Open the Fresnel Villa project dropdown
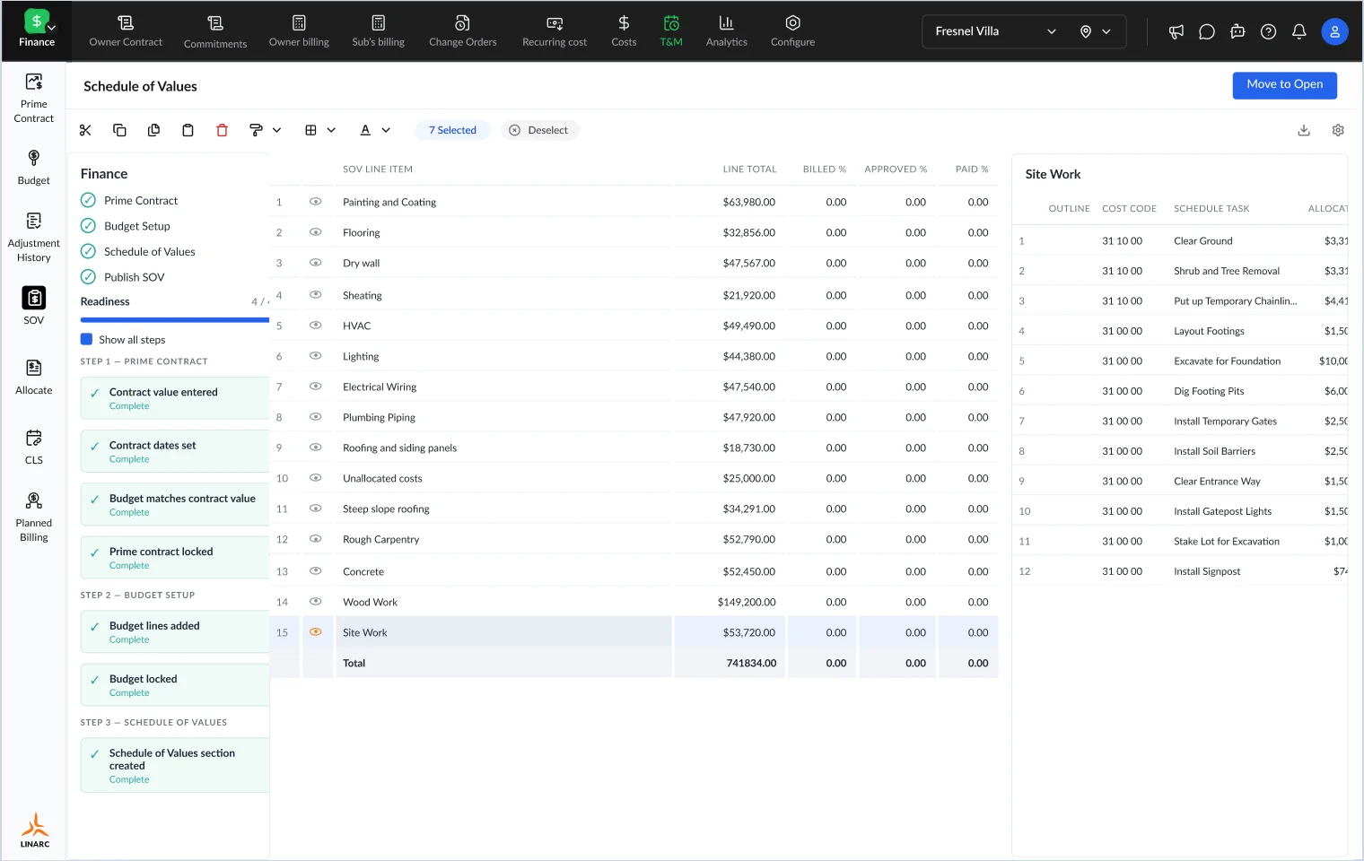This screenshot has height=861, width=1364. tap(995, 31)
